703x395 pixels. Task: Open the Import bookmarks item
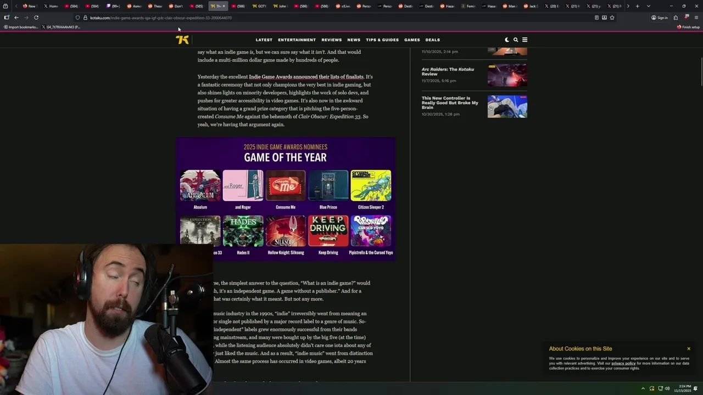pos(21,27)
